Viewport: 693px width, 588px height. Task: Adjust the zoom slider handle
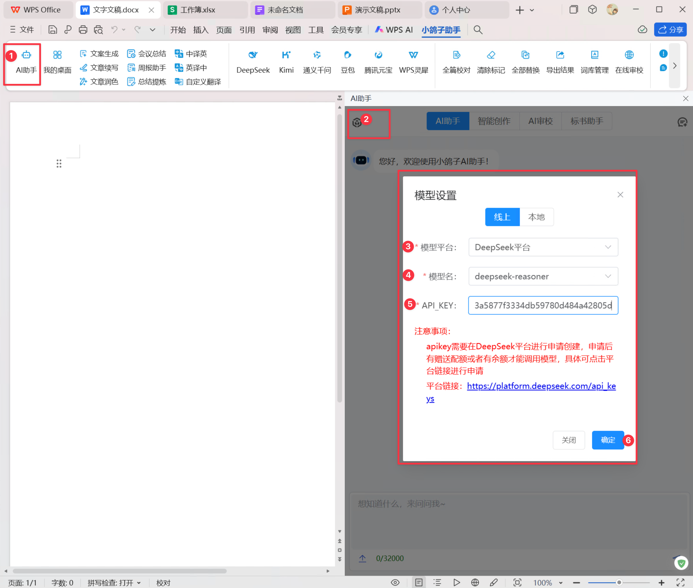coord(619,582)
